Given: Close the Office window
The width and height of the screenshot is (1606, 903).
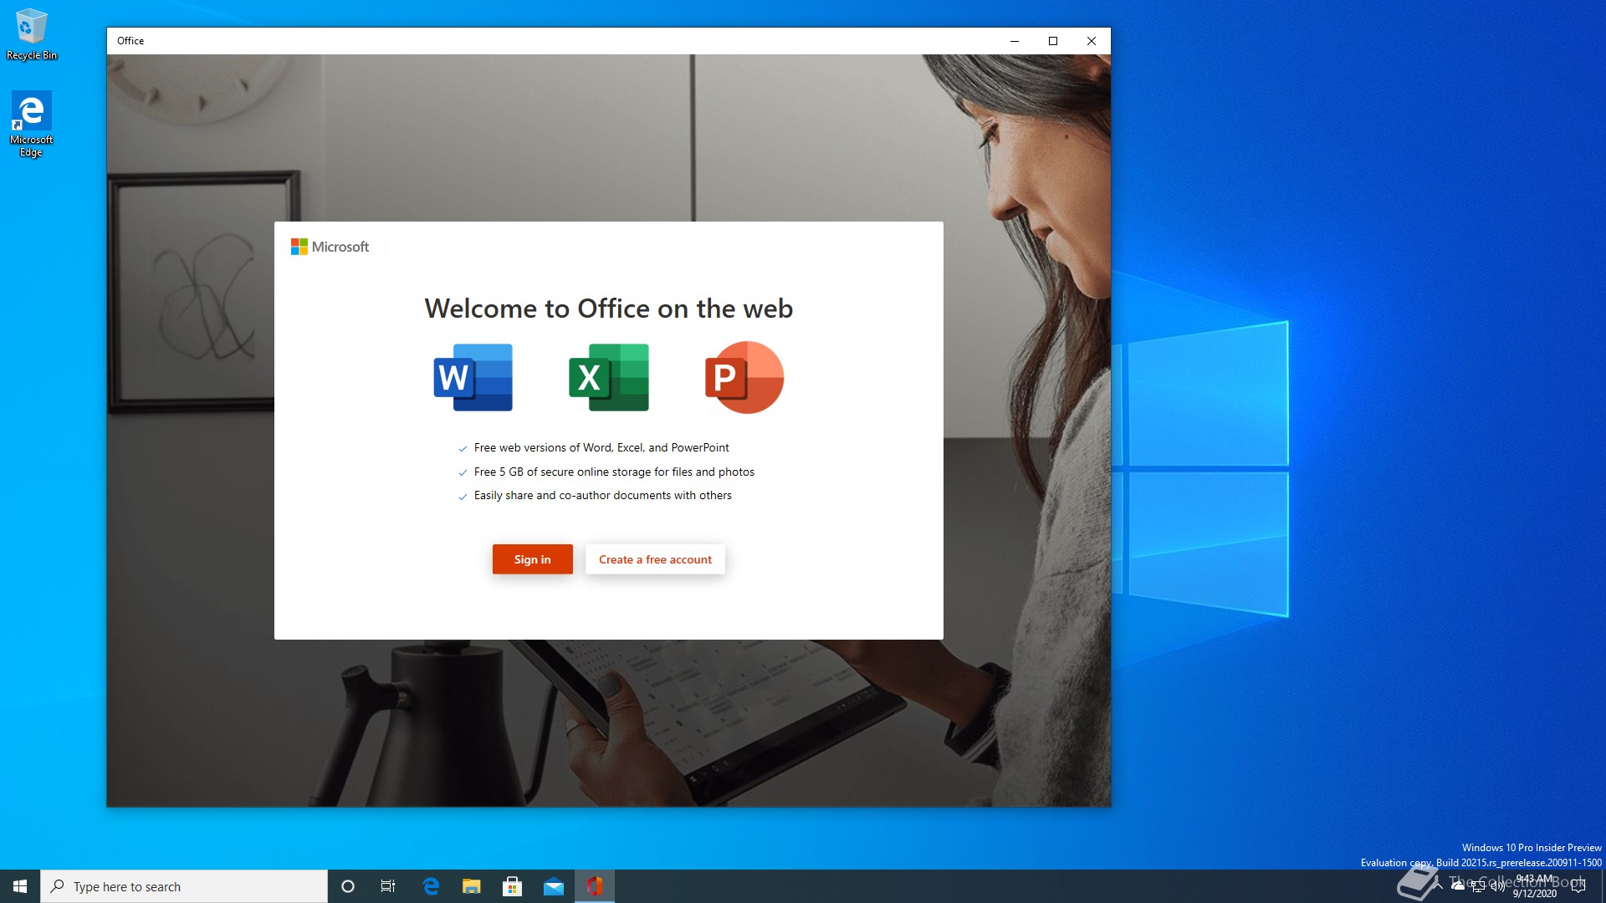Looking at the screenshot, I should pyautogui.click(x=1092, y=41).
